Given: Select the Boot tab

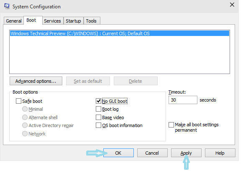Looking at the screenshot, I should 33,20.
